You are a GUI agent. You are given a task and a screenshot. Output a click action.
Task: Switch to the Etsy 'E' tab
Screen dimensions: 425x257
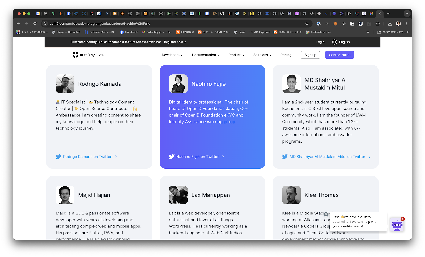[61, 14]
